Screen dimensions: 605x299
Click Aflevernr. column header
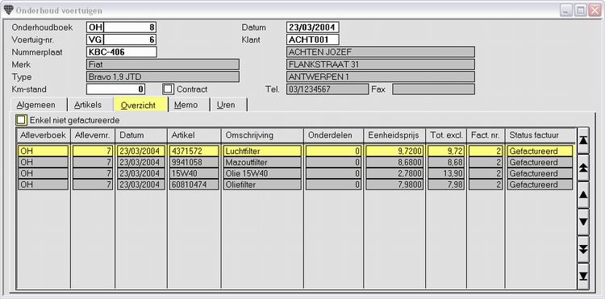[93, 135]
